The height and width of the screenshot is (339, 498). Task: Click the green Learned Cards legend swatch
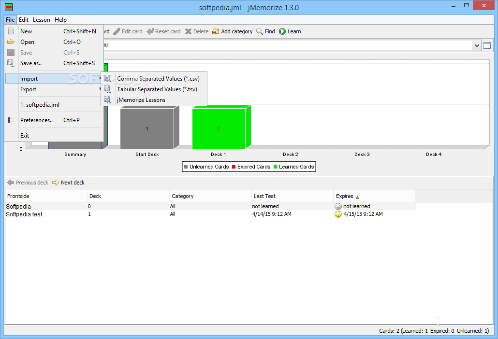point(276,167)
